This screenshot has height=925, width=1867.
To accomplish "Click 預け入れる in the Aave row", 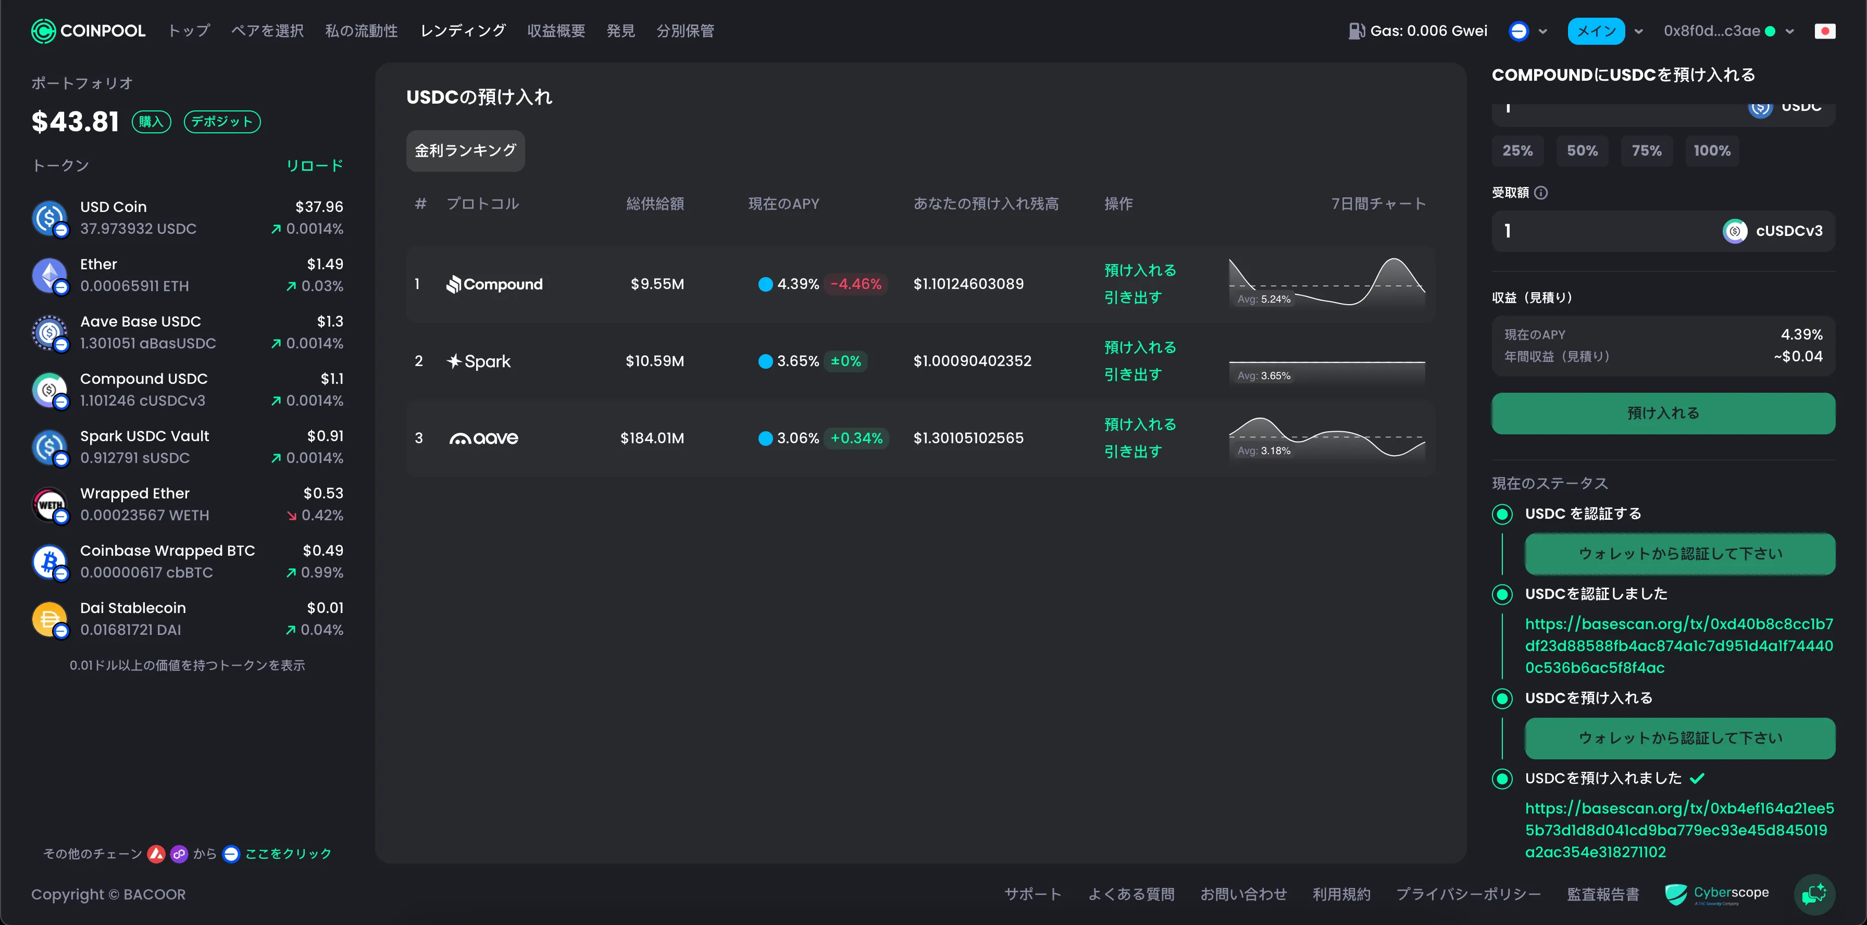I will [x=1140, y=424].
